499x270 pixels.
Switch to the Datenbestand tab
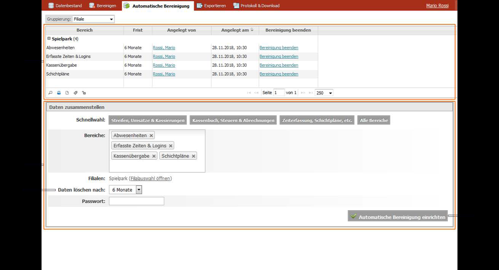click(65, 6)
